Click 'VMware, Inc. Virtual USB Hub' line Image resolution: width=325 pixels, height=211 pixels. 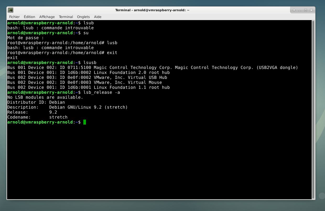87,78
